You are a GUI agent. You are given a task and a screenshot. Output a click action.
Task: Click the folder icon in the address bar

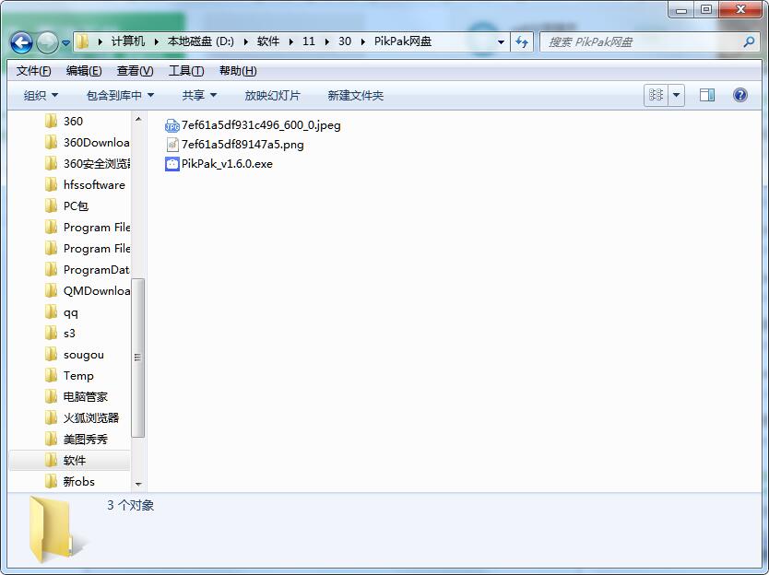82,41
